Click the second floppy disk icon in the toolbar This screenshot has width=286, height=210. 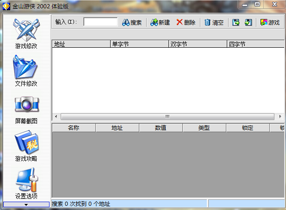pyautogui.click(x=248, y=22)
